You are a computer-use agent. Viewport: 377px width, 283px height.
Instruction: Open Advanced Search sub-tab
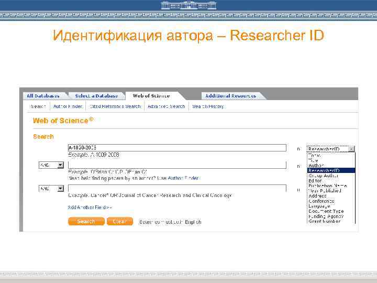[x=166, y=106]
